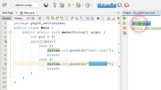Expand the Profile Project dropdown arrow
161x90 pixels.
coord(92,5)
